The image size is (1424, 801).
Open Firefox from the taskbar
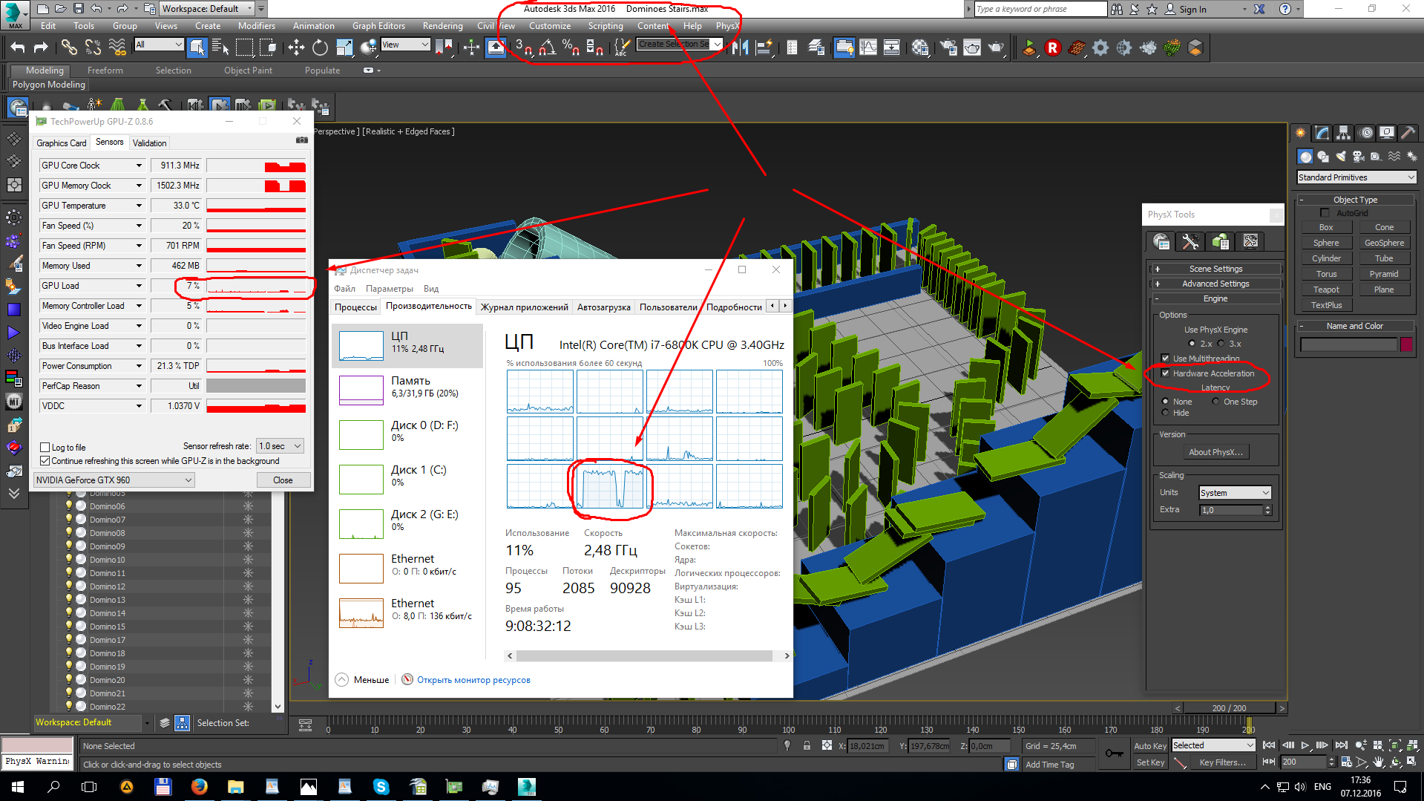click(x=199, y=787)
